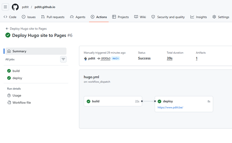Open the hamburger navigation menu
This screenshot has height=143, width=232.
[x=6, y=7]
